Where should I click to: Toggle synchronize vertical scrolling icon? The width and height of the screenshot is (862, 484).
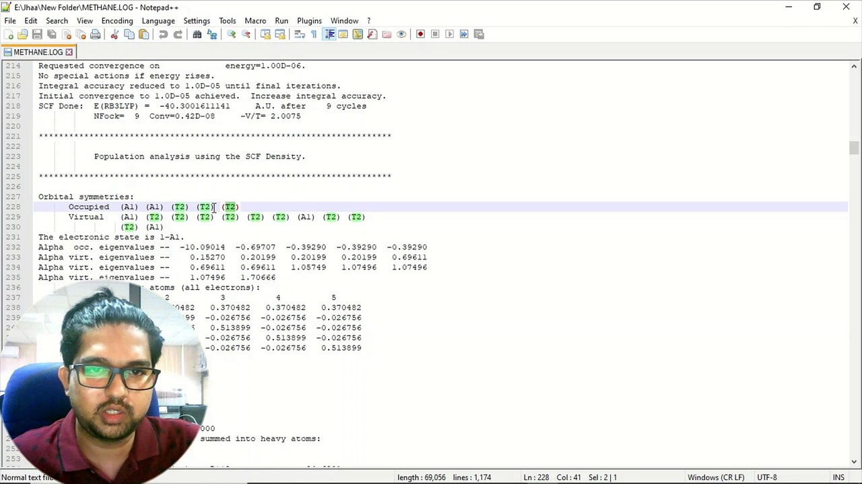265,34
